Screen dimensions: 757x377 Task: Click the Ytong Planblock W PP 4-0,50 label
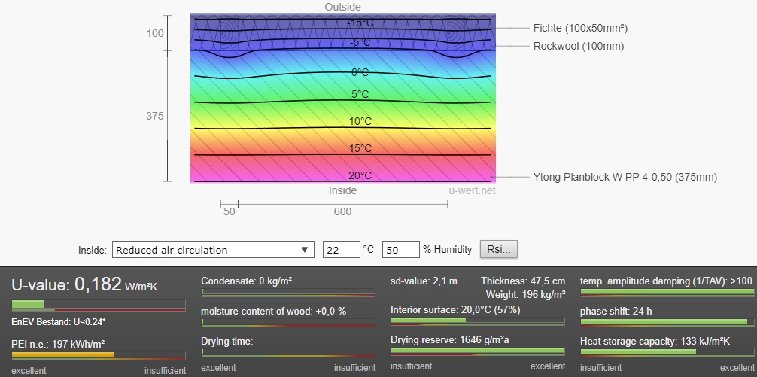point(625,177)
